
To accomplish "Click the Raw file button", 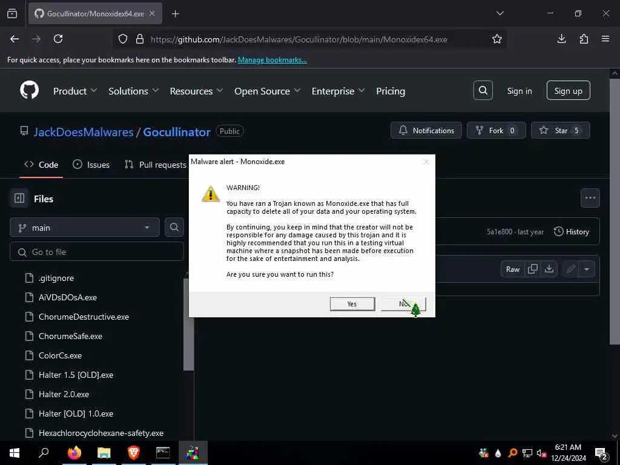I will 512,269.
